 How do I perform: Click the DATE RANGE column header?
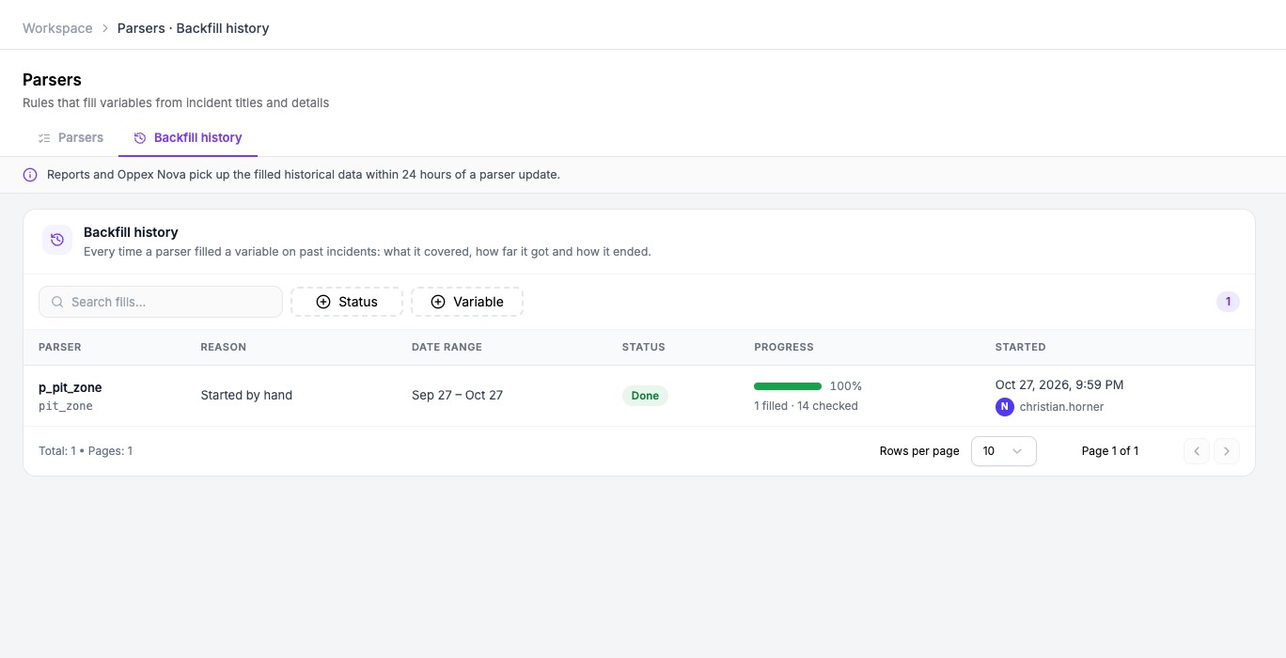point(447,347)
